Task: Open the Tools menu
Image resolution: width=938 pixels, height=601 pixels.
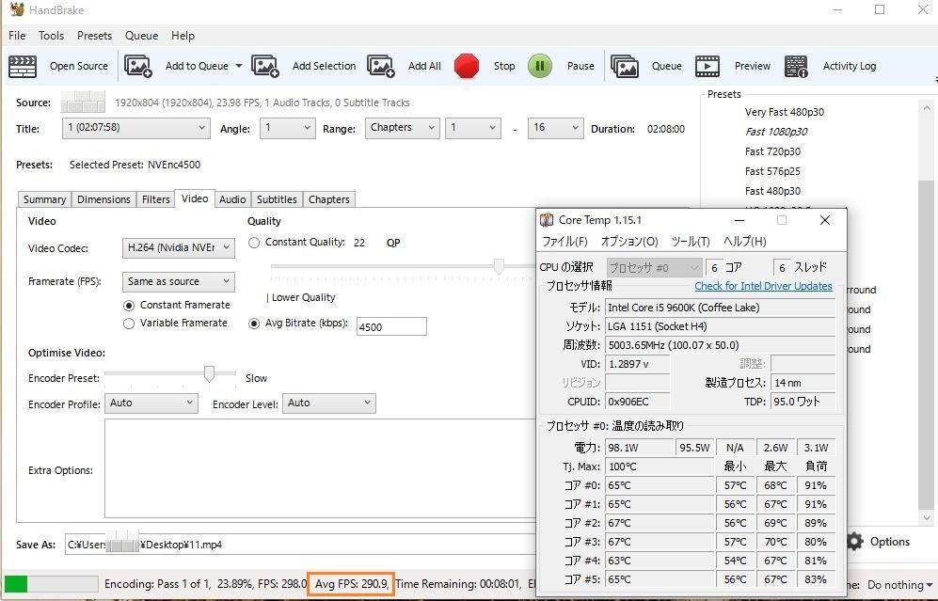Action: (x=51, y=36)
